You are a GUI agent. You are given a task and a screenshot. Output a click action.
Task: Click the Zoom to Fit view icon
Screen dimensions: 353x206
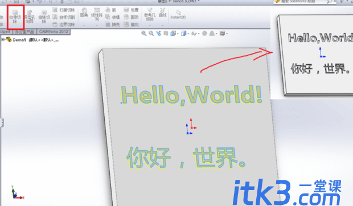pyautogui.click(x=144, y=34)
